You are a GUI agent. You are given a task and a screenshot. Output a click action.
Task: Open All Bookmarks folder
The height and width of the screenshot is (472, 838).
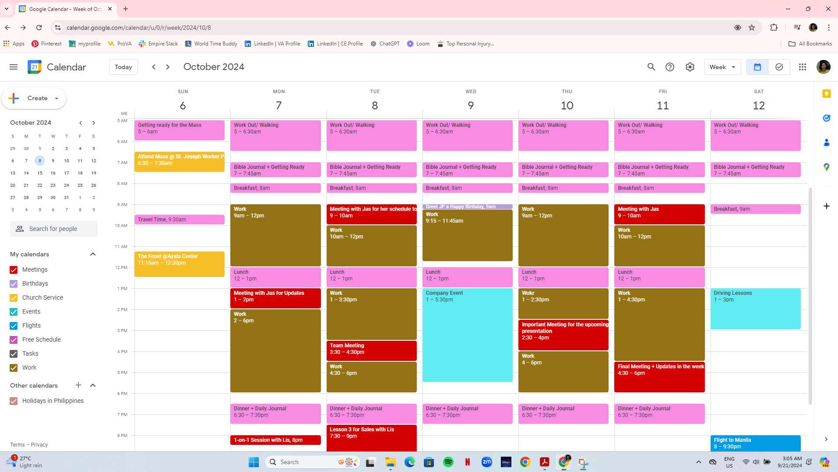(810, 44)
